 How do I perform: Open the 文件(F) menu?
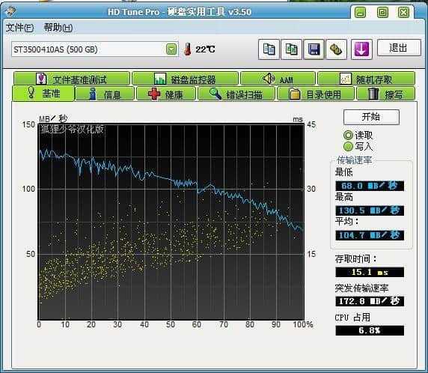tap(19, 28)
